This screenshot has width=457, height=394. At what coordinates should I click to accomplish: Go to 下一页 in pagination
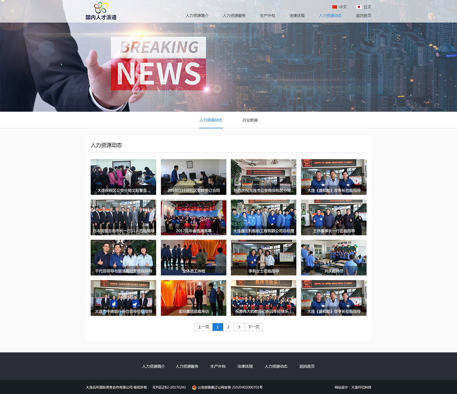point(254,327)
